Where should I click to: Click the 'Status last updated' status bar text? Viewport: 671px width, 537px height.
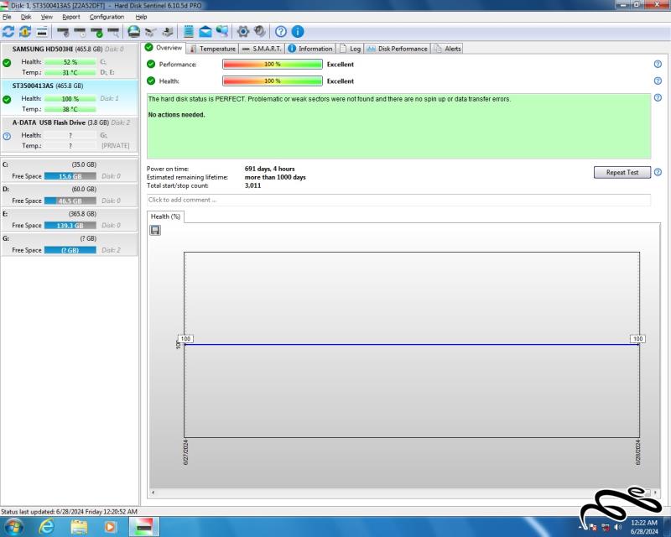(x=70, y=512)
